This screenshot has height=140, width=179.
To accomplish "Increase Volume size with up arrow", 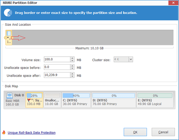I will pos(72,58).
